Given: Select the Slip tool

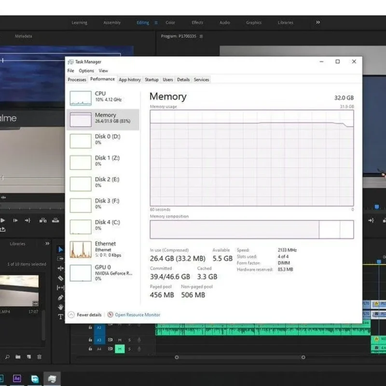Looking at the screenshot, I should click(x=61, y=288).
